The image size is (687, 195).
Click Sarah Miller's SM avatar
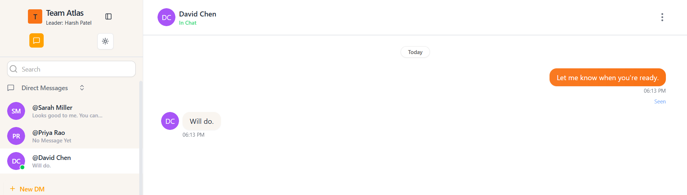16,111
